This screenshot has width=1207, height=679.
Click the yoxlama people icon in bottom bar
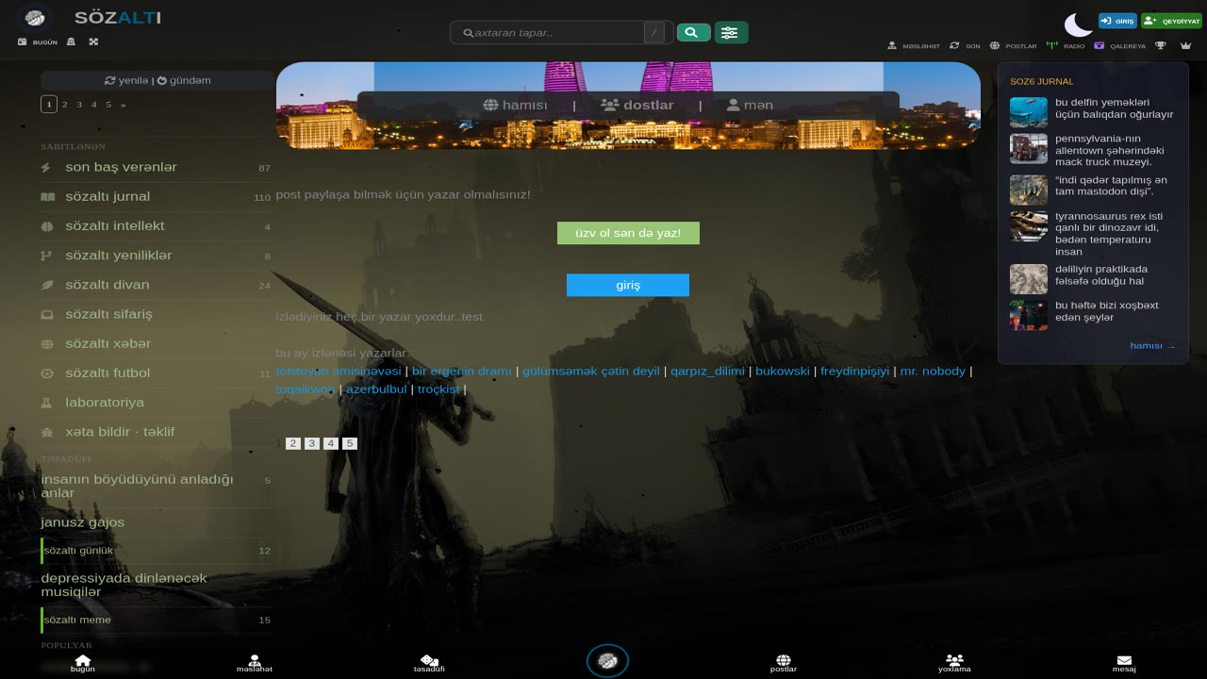pyautogui.click(x=954, y=660)
